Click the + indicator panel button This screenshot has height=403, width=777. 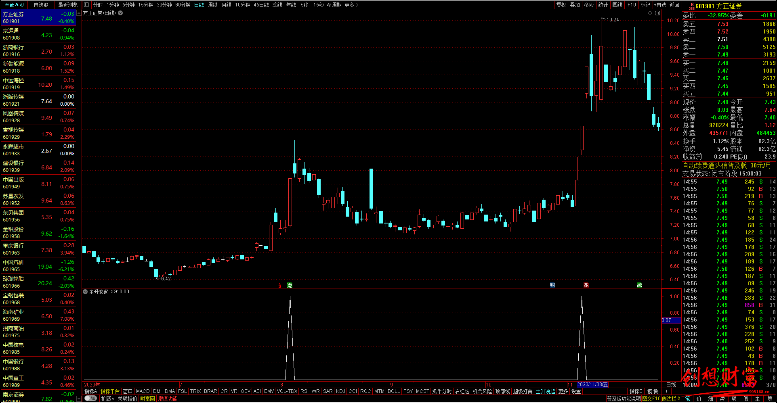click(x=666, y=391)
